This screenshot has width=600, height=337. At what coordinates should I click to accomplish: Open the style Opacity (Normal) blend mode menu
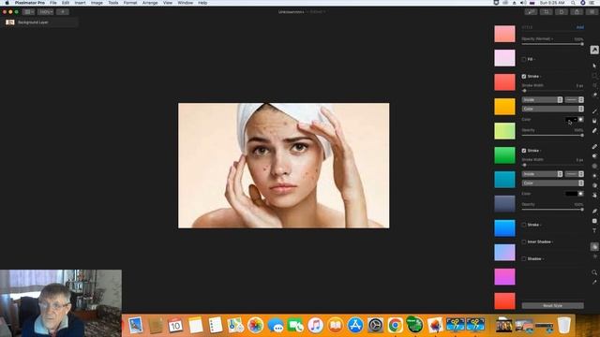pyautogui.click(x=537, y=39)
